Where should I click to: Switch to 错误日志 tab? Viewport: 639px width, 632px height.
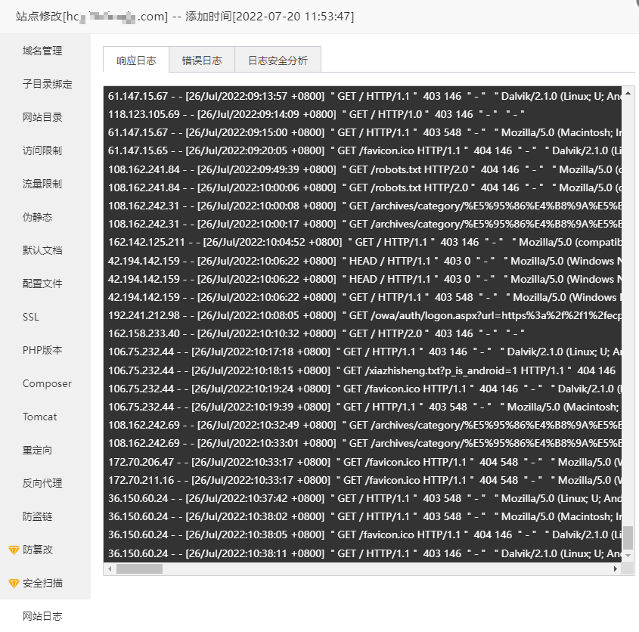click(202, 60)
